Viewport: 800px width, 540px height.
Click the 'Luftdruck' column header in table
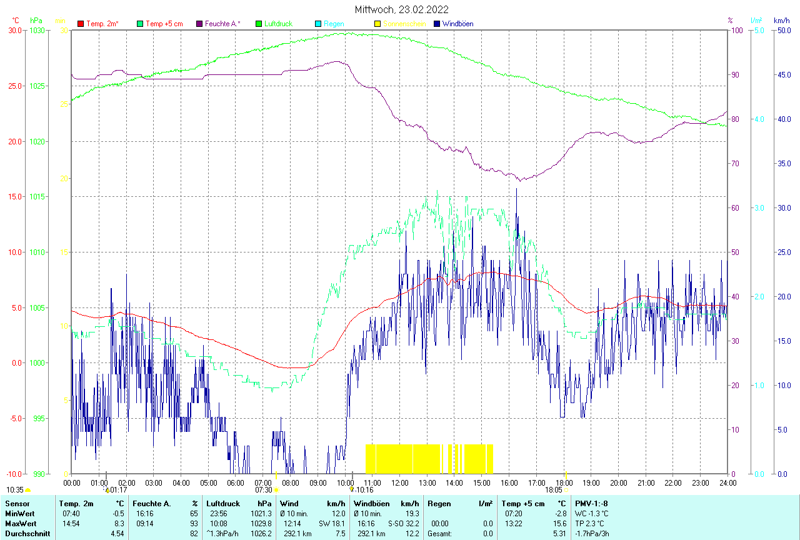223,503
